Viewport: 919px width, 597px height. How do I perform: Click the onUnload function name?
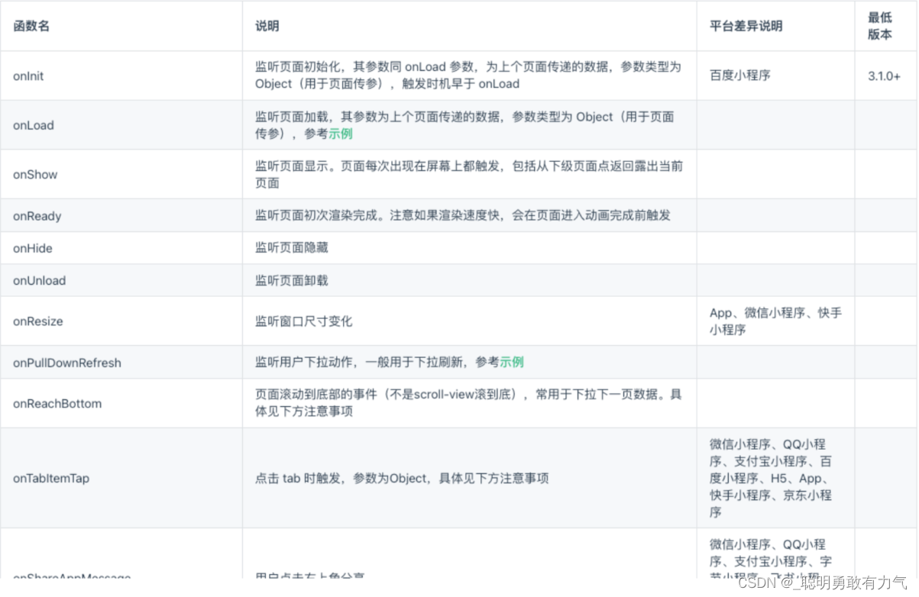point(39,280)
